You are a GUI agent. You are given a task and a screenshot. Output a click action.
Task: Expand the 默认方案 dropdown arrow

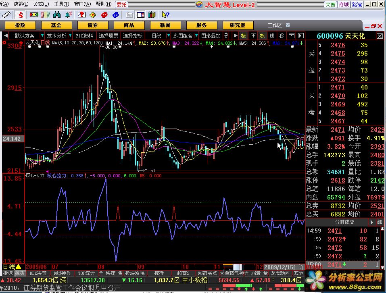[42, 35]
